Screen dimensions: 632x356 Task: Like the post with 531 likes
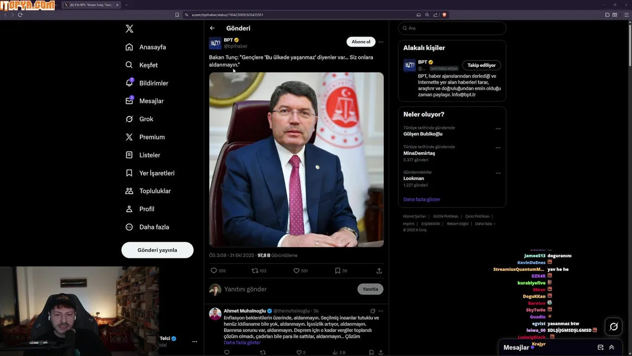(296, 270)
